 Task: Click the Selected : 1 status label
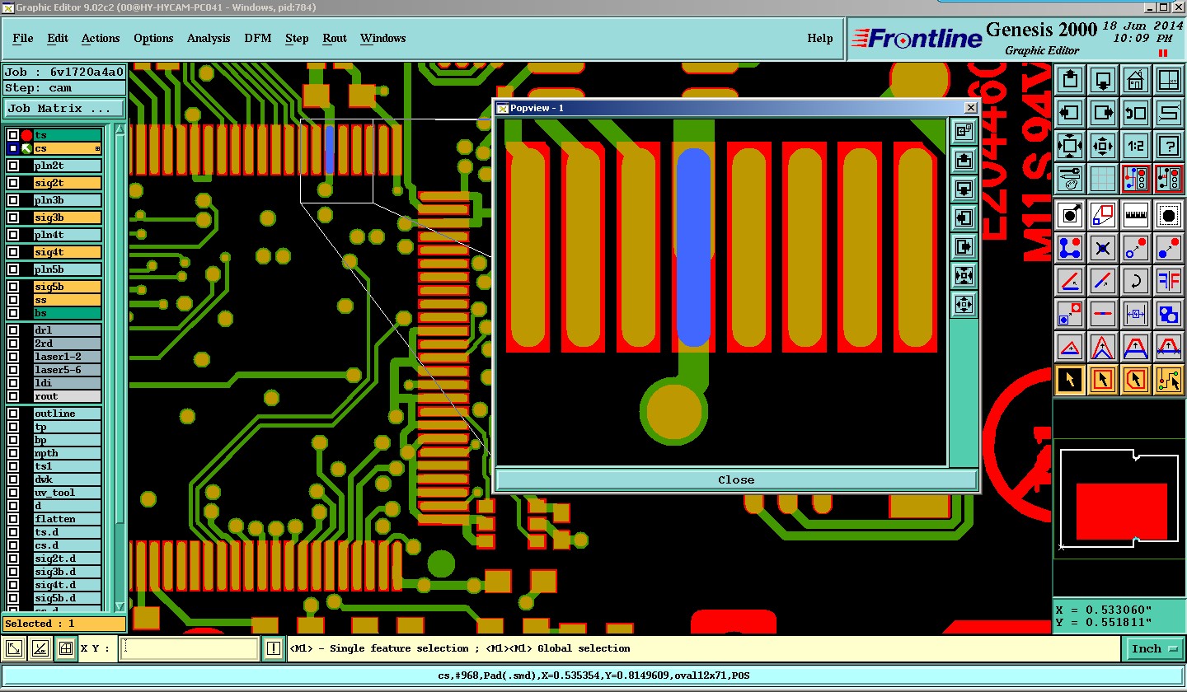(x=64, y=624)
